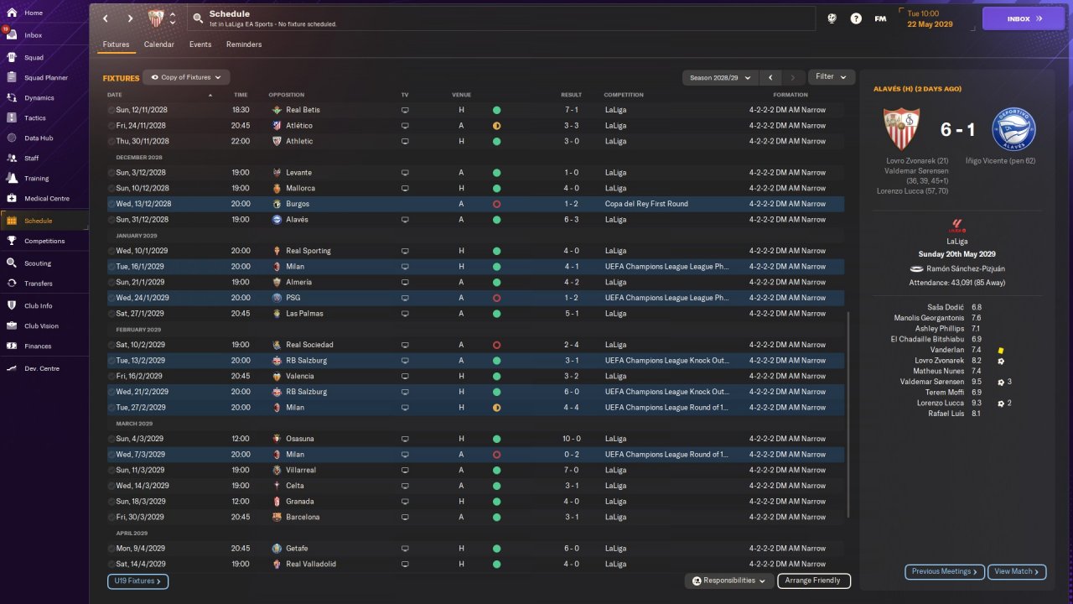Click the back navigation arrow

pos(105,18)
